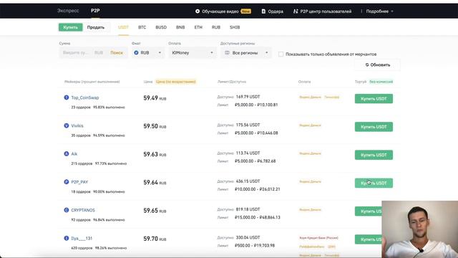Click the price ascending sort label

175,82
